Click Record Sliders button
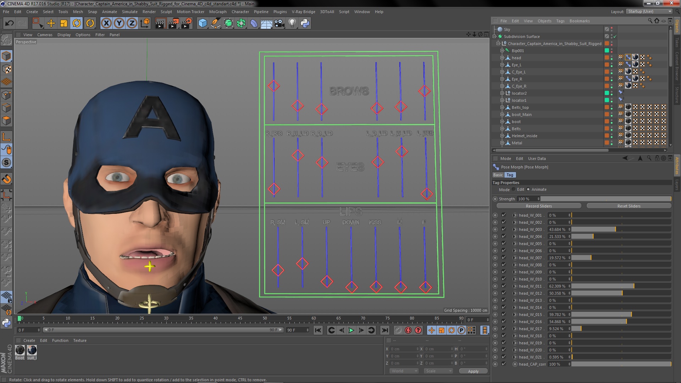This screenshot has width=681, height=383. tap(539, 206)
